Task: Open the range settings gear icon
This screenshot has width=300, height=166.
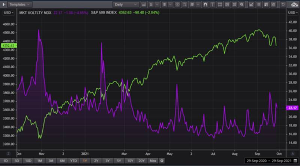Action: (162, 161)
